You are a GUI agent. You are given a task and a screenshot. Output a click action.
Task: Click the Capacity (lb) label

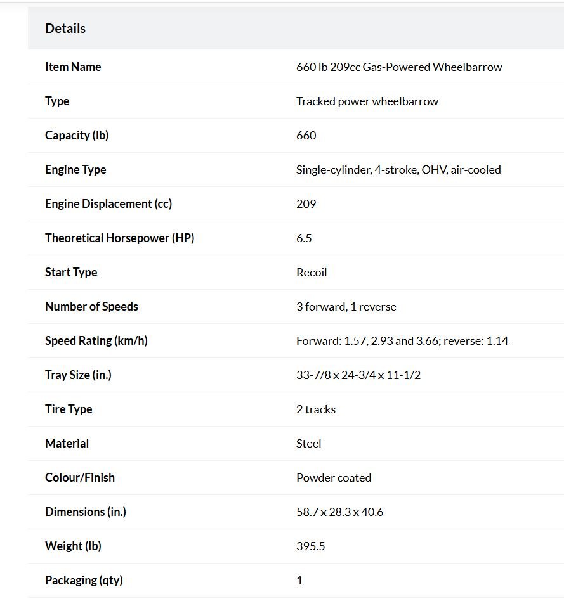point(77,135)
